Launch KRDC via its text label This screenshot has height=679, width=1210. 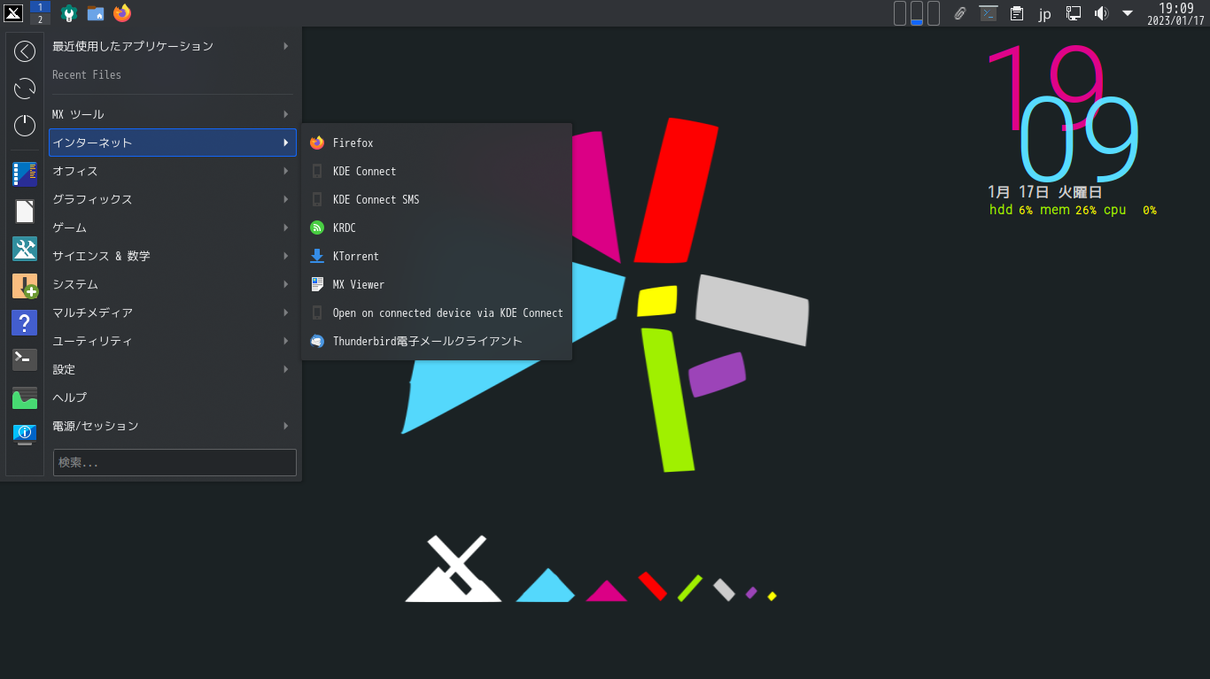(344, 228)
